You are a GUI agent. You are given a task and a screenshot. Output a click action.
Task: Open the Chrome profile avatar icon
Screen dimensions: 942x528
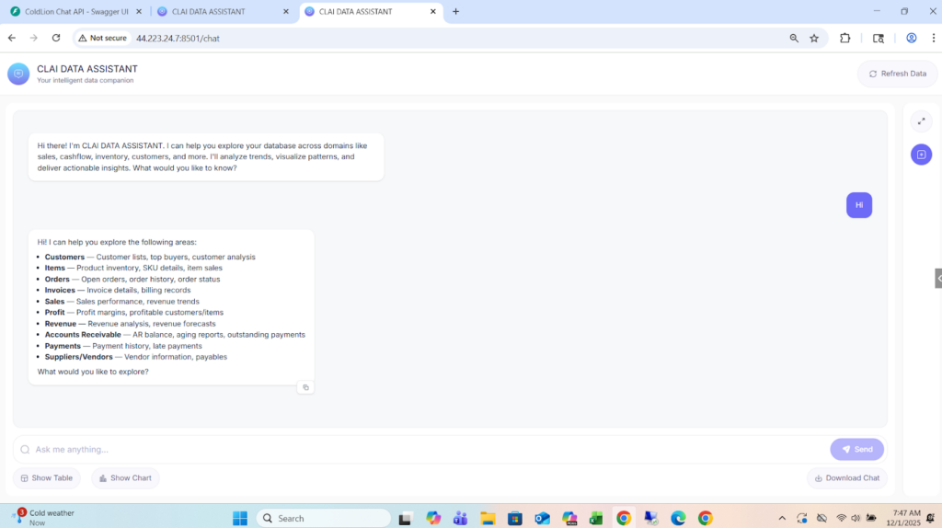point(911,39)
